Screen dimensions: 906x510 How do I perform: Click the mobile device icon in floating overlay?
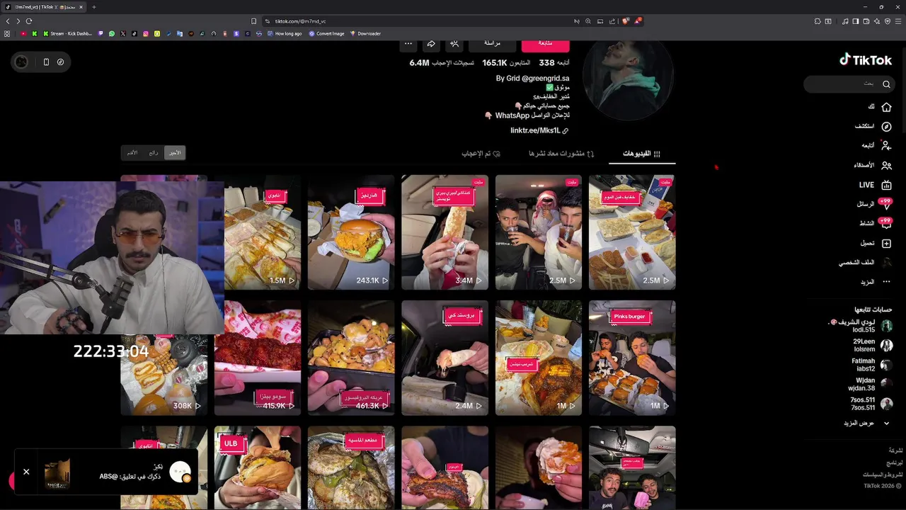46,62
